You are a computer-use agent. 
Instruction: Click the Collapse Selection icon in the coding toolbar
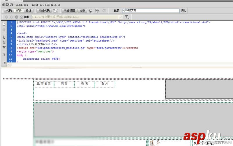[4, 42]
